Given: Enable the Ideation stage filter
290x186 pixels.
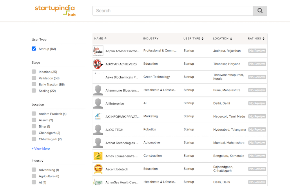Looking at the screenshot, I should tap(34, 72).
